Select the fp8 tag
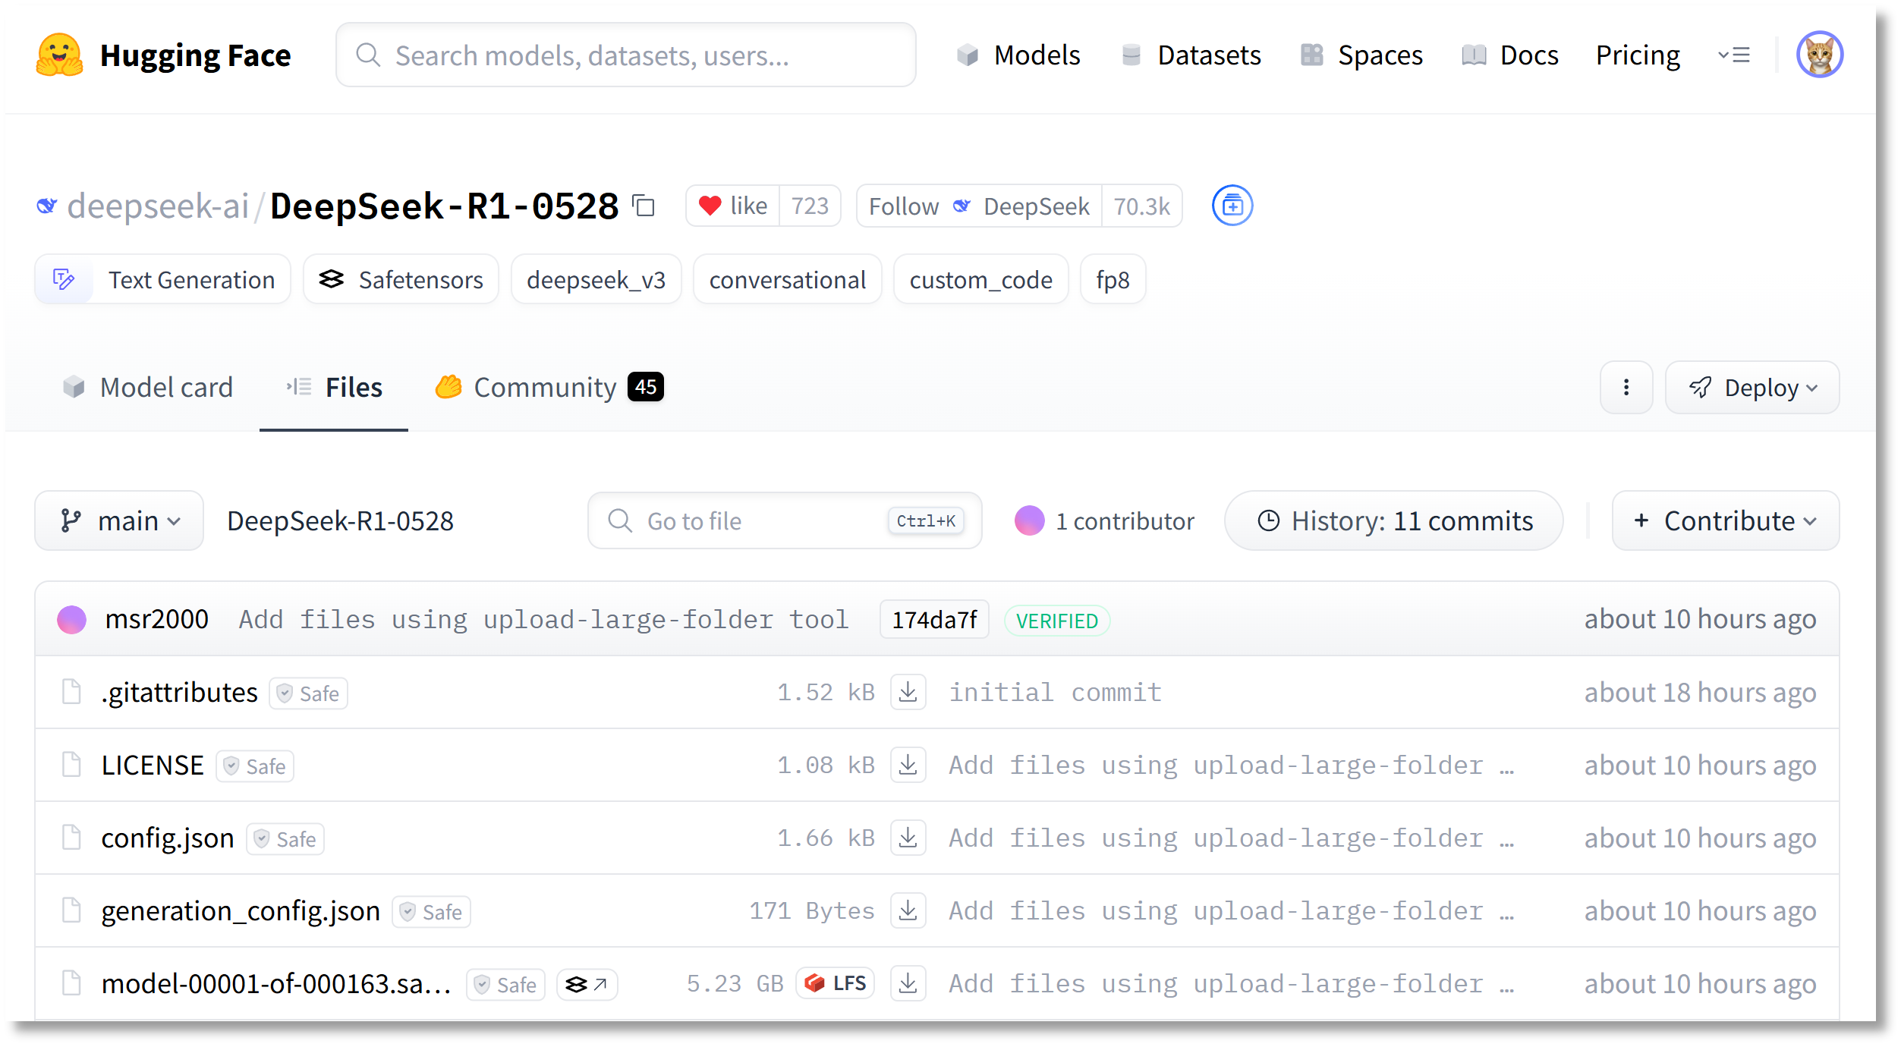 coord(1113,279)
